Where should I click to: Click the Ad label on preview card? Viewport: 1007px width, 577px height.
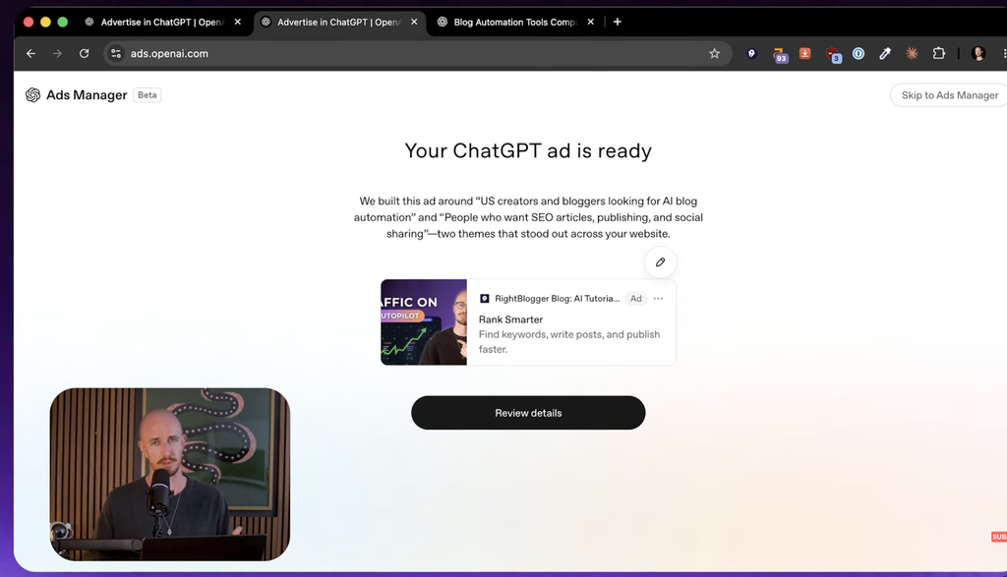tap(636, 299)
